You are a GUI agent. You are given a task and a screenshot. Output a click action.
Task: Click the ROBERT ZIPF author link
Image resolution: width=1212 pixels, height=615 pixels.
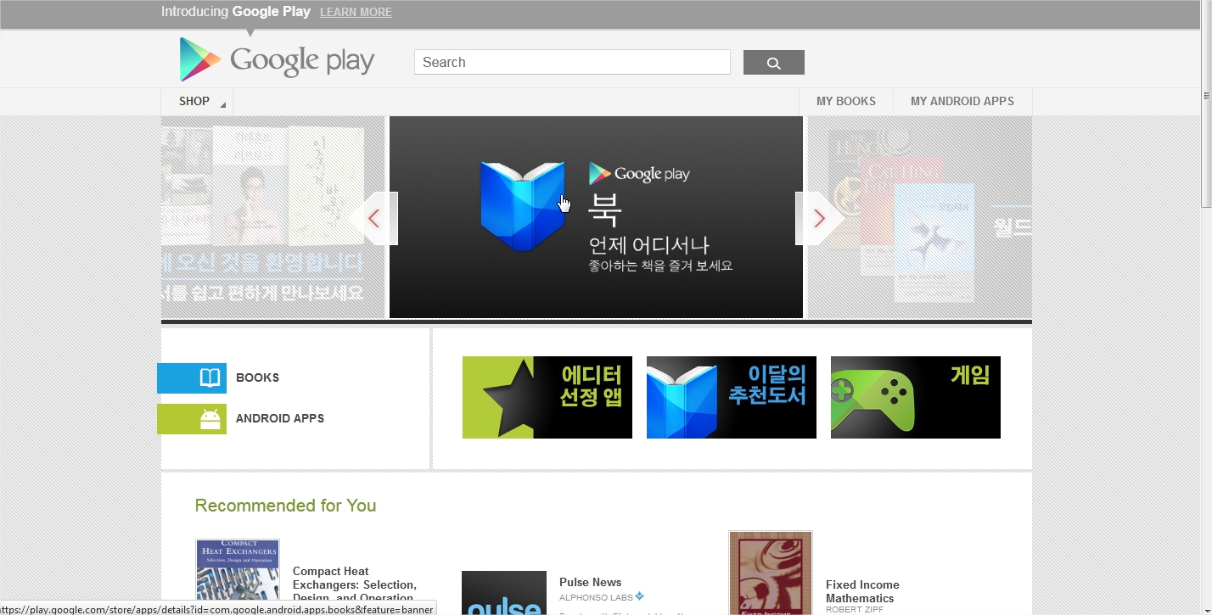tap(855, 610)
